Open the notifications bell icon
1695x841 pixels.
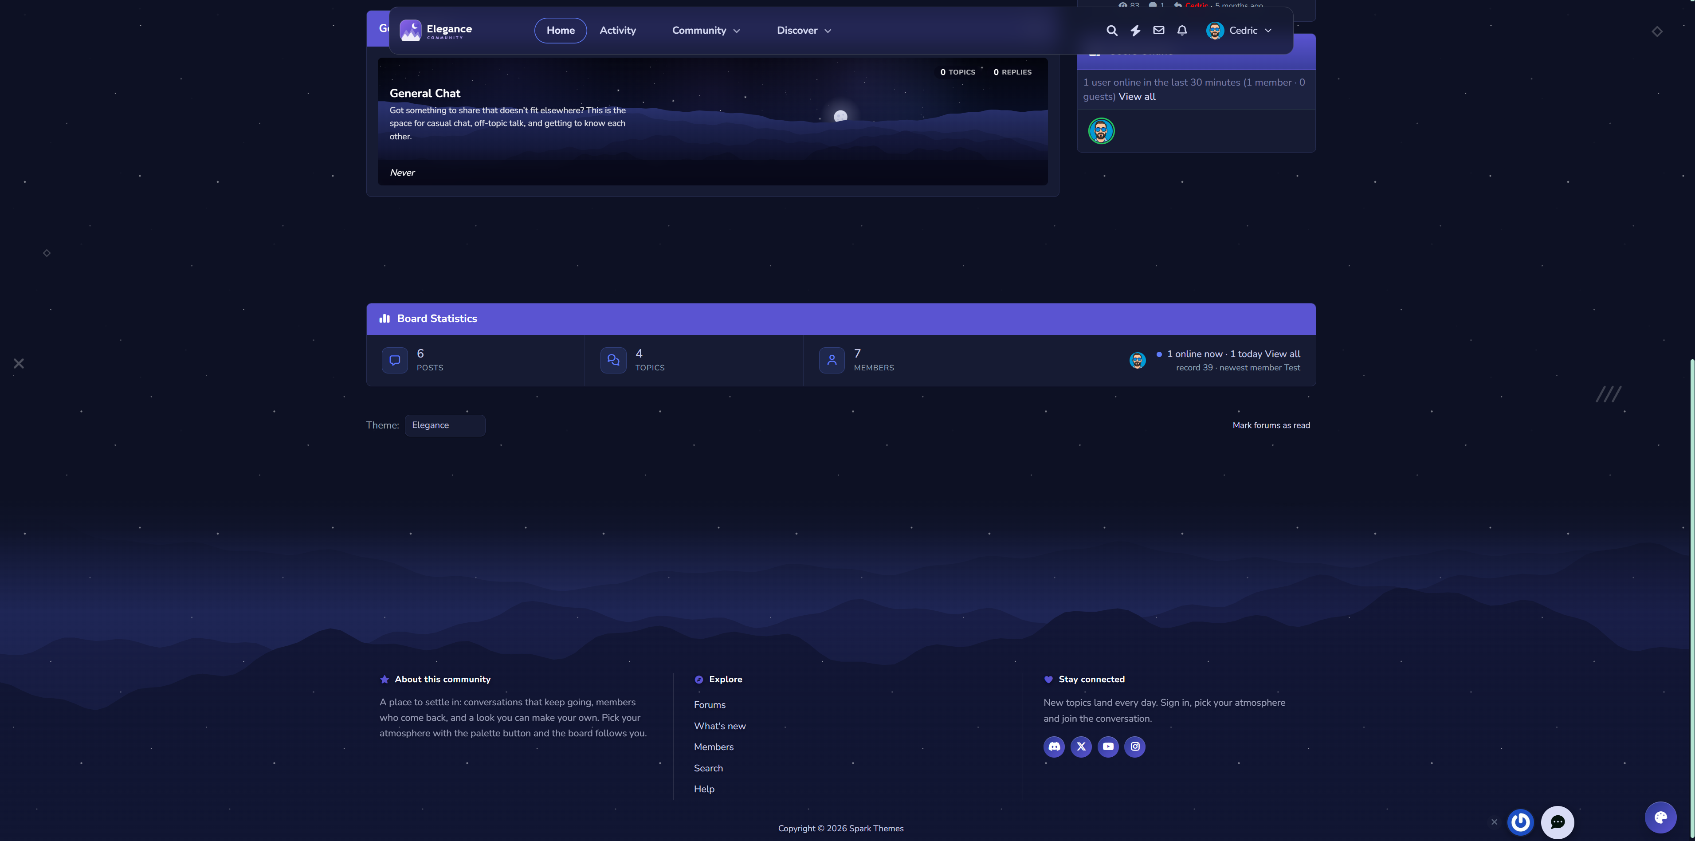pyautogui.click(x=1182, y=30)
